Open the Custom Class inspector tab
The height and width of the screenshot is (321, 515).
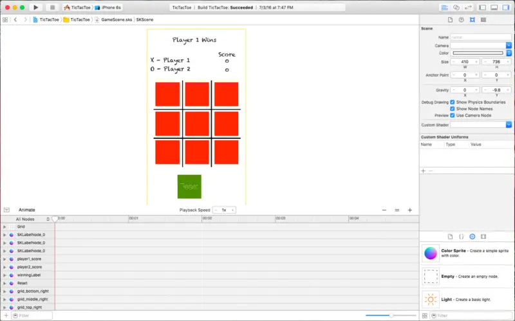(x=483, y=20)
